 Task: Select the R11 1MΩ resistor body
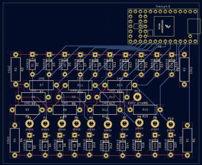80,85
